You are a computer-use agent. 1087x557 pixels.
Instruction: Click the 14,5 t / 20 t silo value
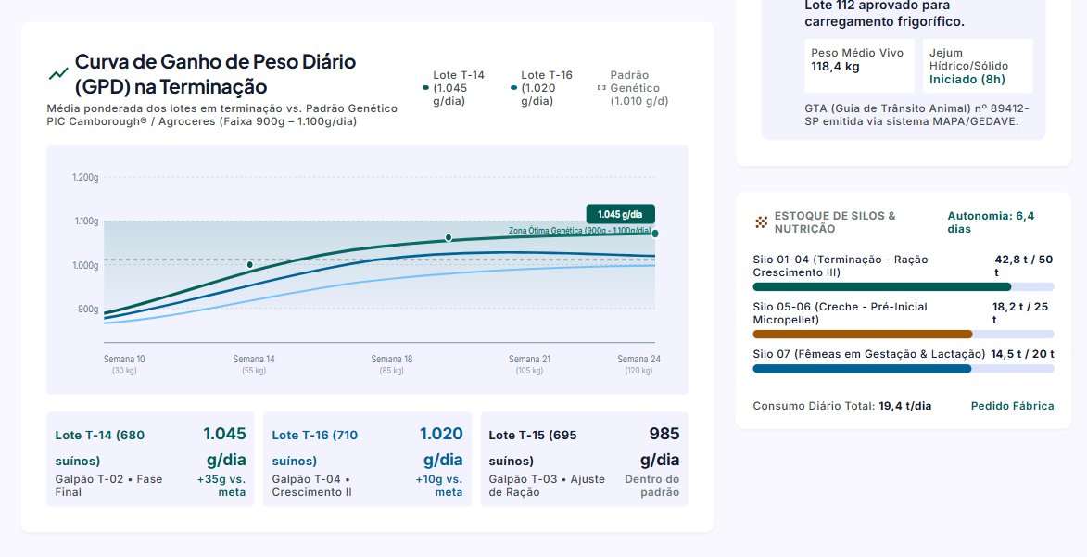1022,354
